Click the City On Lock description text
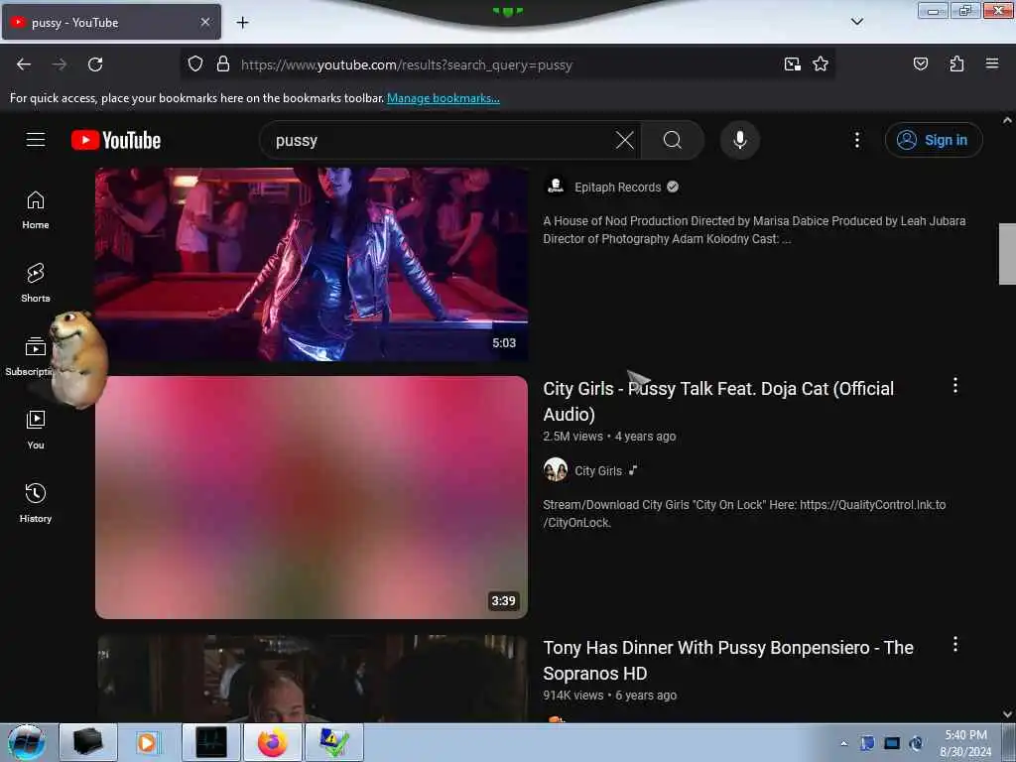This screenshot has width=1016, height=762. (x=744, y=514)
